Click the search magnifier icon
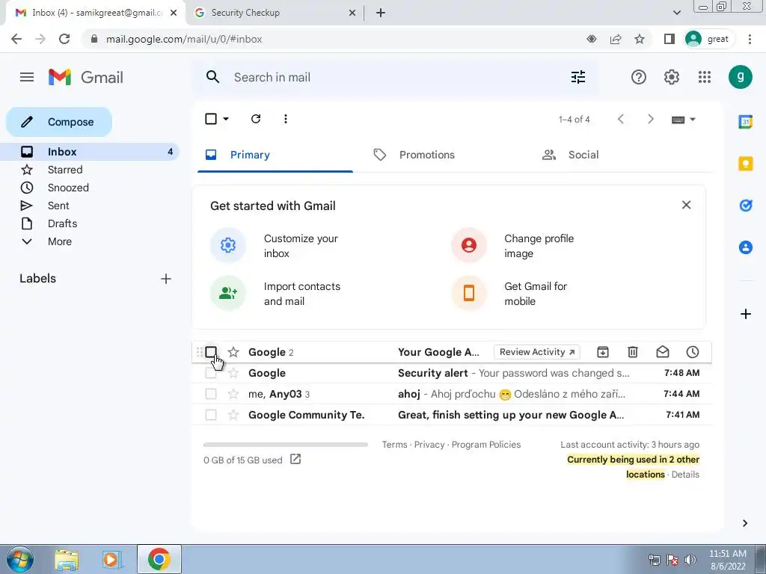The height and width of the screenshot is (574, 766). (212, 77)
